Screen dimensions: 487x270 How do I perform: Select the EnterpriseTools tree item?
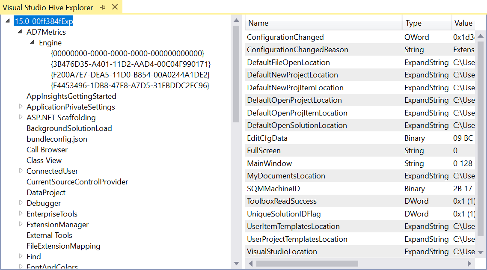52,214
